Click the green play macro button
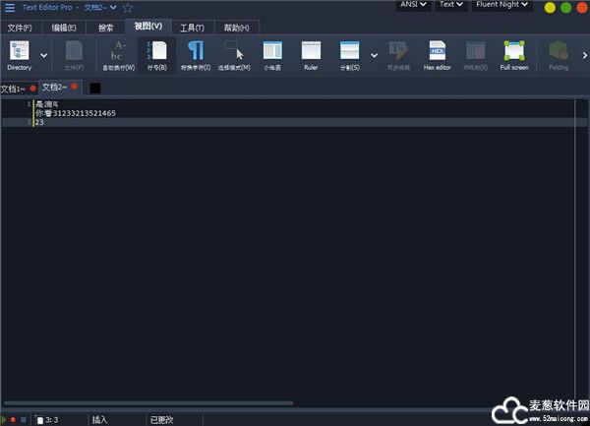 tap(5, 419)
